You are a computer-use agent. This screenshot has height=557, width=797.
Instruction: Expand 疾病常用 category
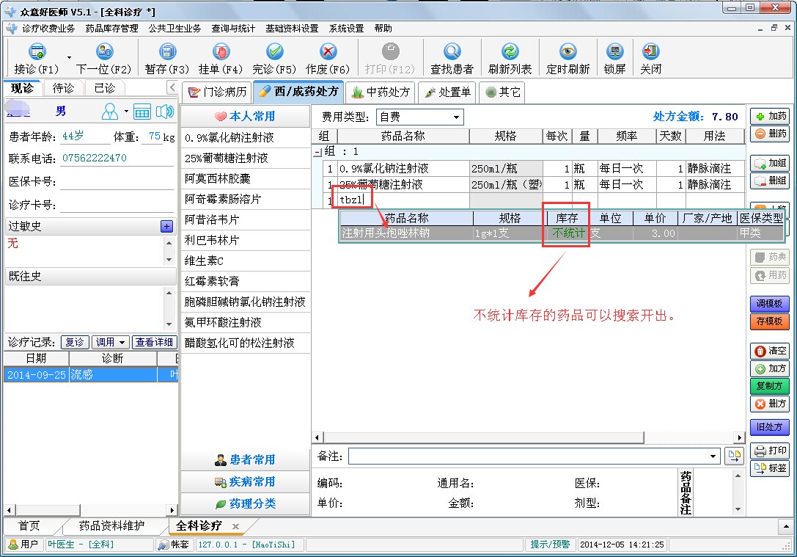click(x=246, y=481)
